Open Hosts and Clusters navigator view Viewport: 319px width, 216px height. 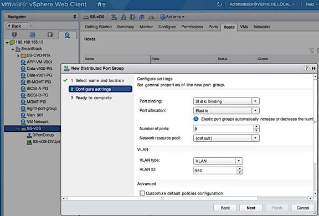pyautogui.click(x=14, y=34)
